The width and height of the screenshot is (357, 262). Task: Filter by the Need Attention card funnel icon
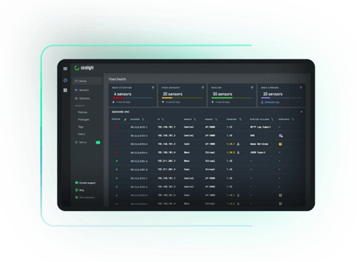(153, 88)
